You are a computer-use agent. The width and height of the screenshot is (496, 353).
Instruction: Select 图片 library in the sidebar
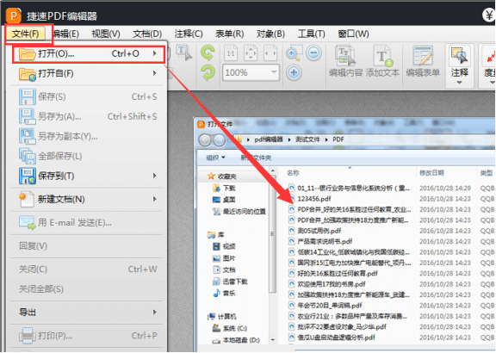(x=224, y=258)
